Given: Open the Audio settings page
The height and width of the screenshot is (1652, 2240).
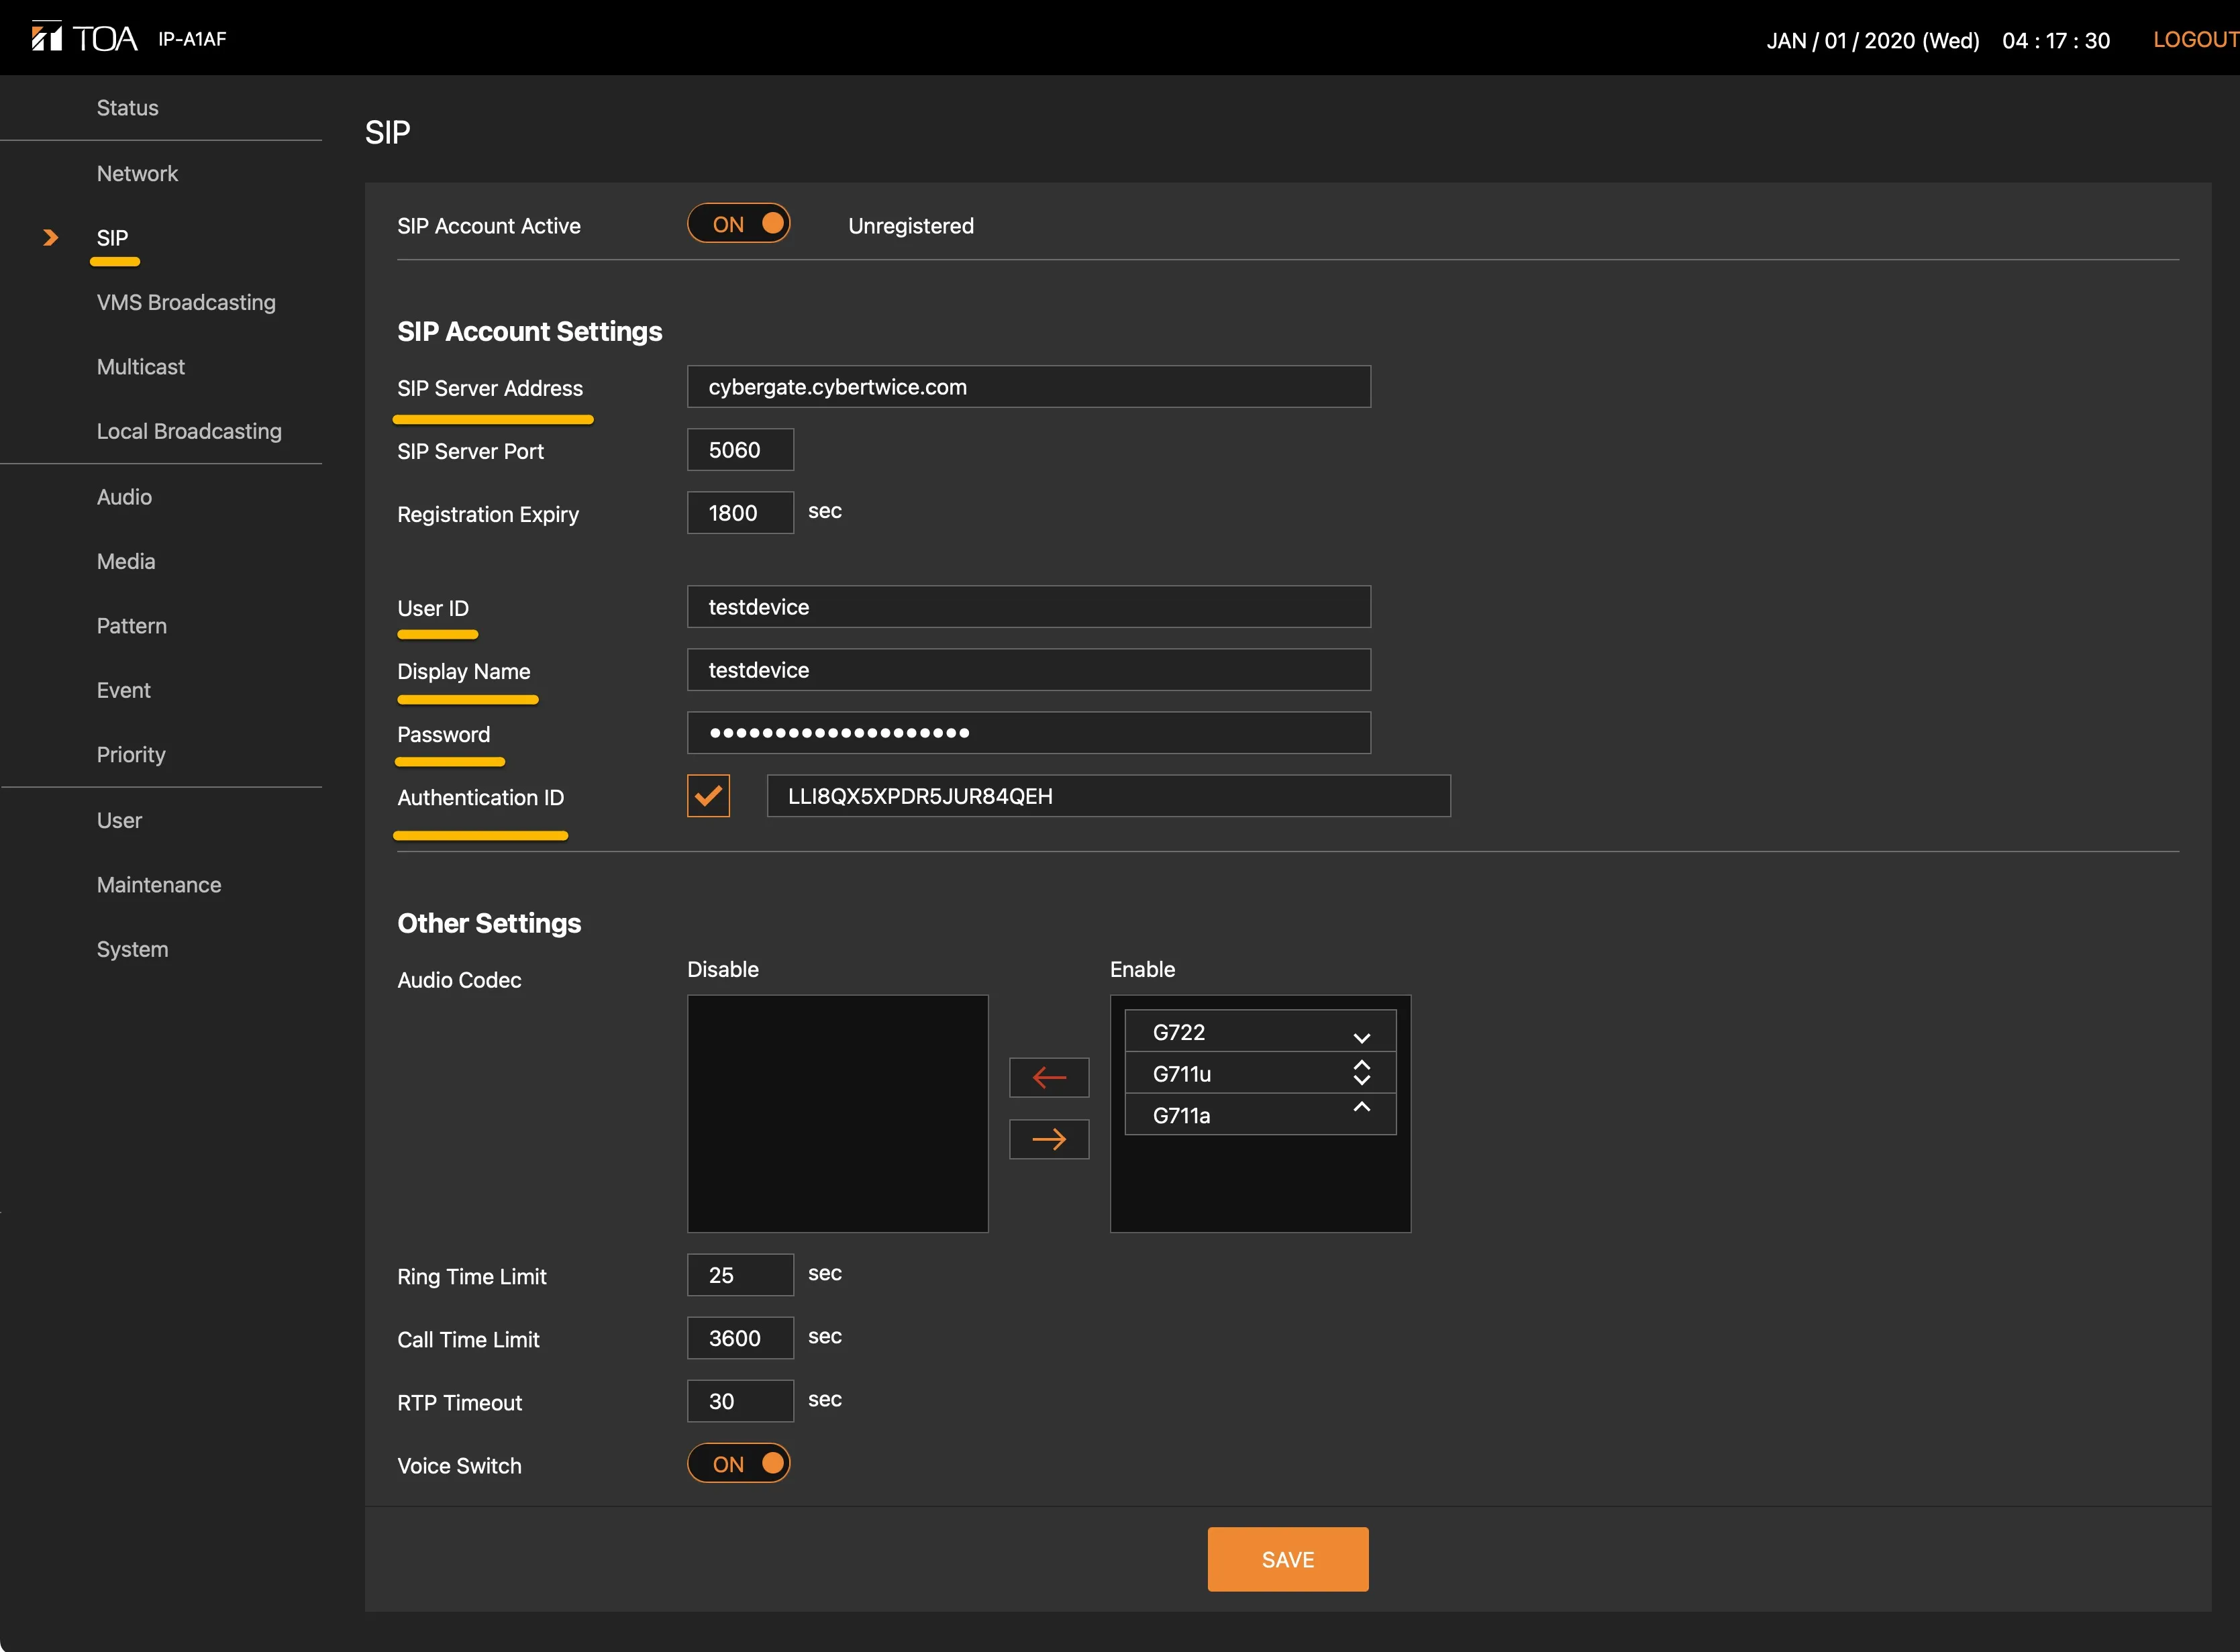Looking at the screenshot, I should [124, 497].
